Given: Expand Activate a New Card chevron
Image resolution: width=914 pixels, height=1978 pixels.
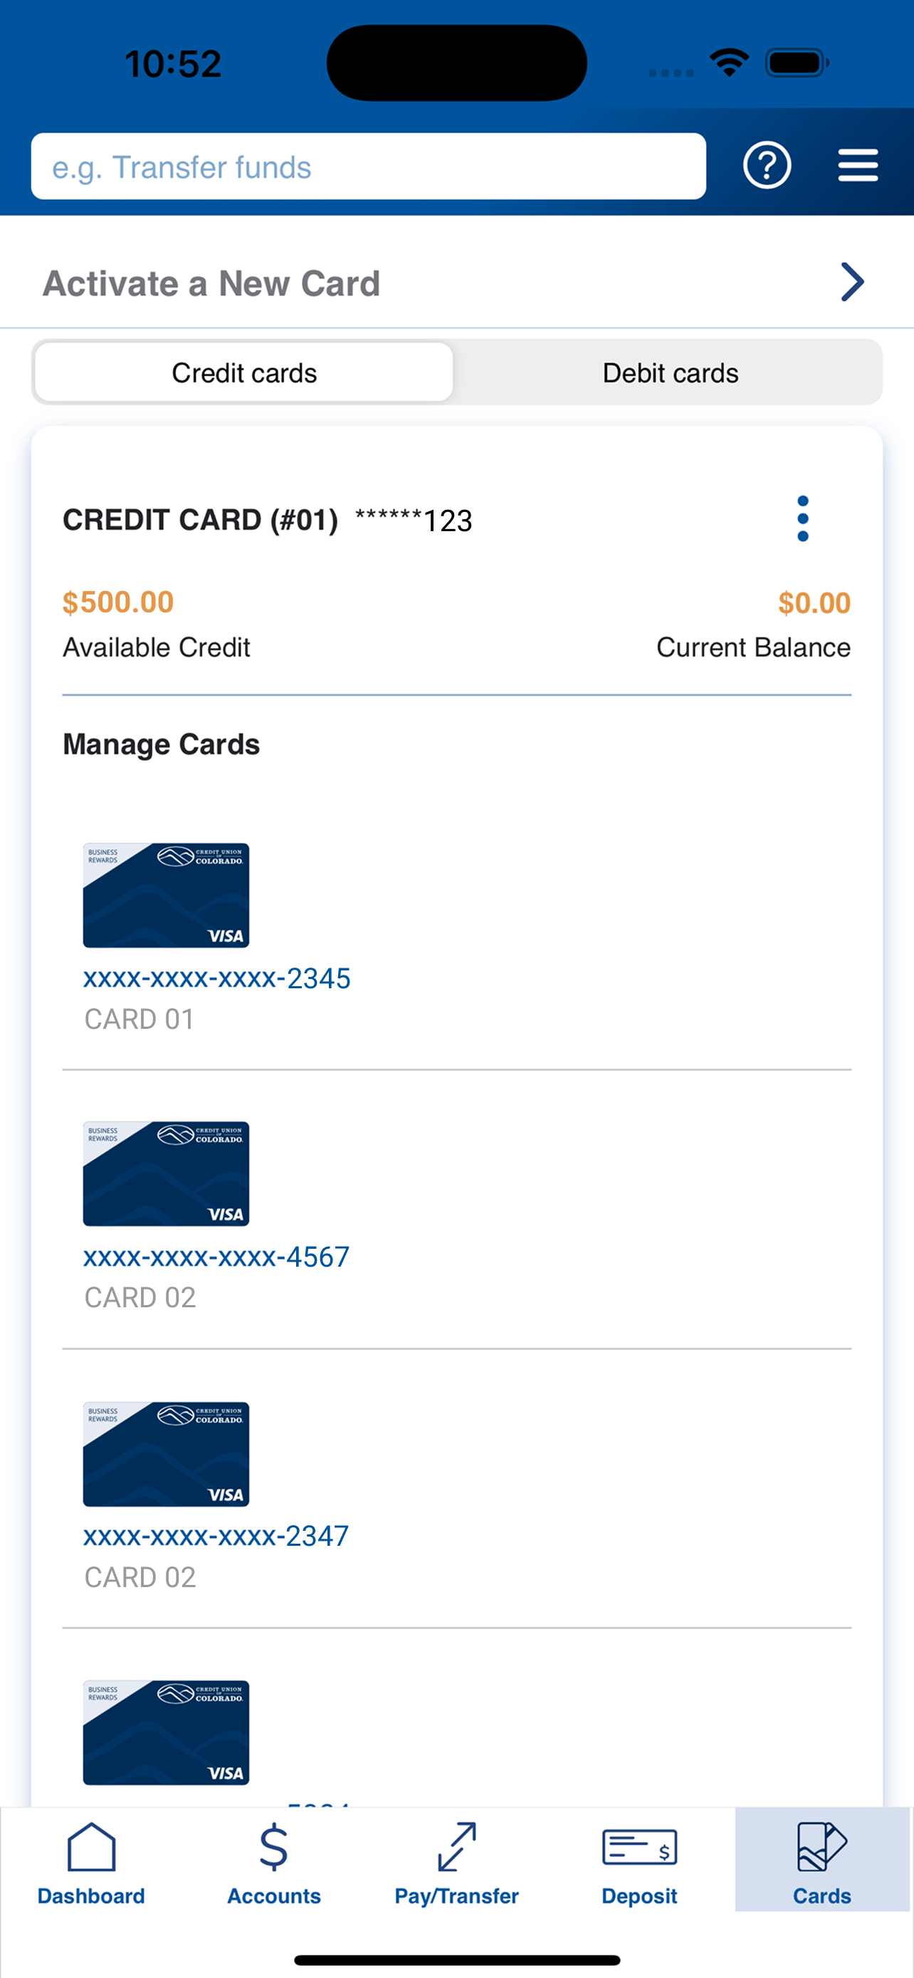Looking at the screenshot, I should [852, 282].
